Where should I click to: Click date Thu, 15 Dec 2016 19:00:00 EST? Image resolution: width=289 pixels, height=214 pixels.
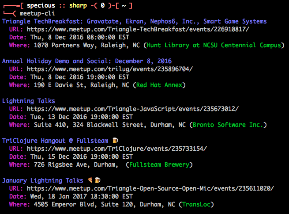click(x=82, y=157)
